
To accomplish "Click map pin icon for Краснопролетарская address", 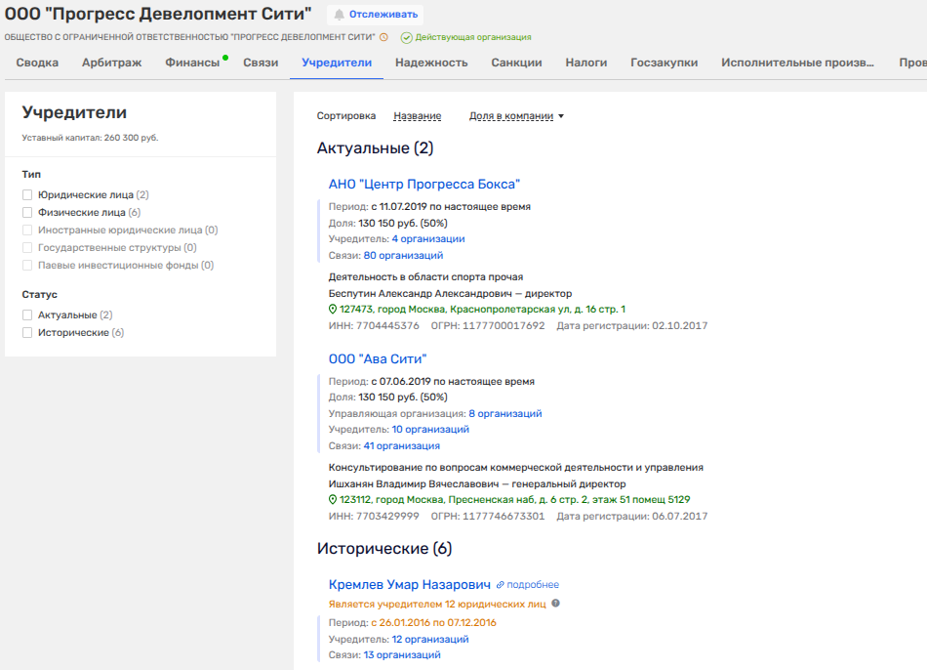I will (333, 310).
